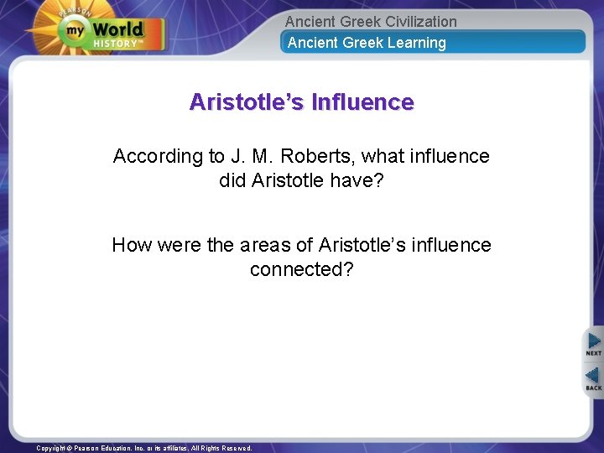Image resolution: width=604 pixels, height=453 pixels.
Task: Click the line 'How were the areas of Aristotle's influence'
Action: (x=301, y=245)
